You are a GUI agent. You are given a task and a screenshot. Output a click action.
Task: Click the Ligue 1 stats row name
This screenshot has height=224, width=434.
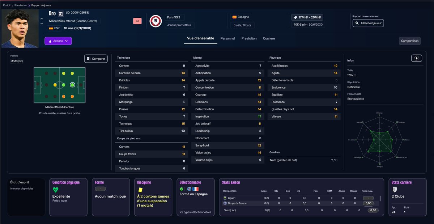(231, 198)
